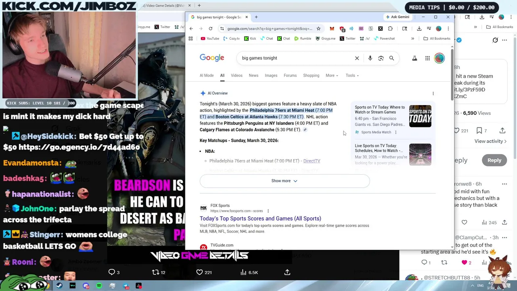Expand hidden bookmarks with the double chevron
Viewport: 517px width, 291px height.
click(412, 38)
